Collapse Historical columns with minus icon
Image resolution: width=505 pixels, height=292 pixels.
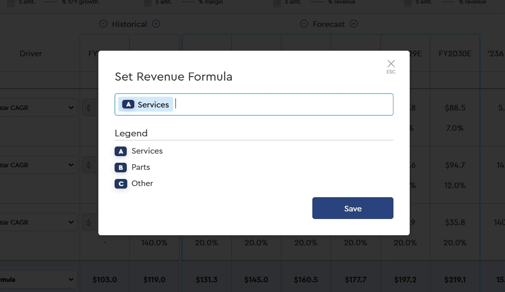(x=103, y=23)
